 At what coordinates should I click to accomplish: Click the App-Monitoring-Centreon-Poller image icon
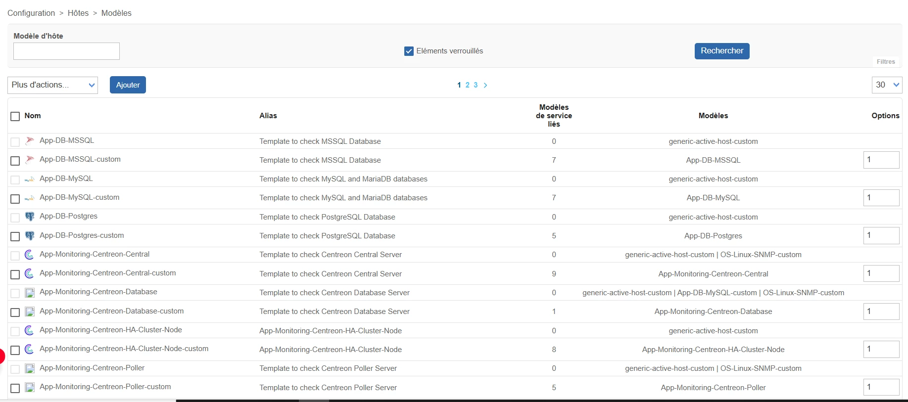coord(30,368)
